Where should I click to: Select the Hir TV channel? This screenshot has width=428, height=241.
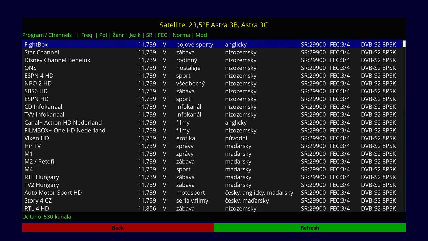pos(212,146)
